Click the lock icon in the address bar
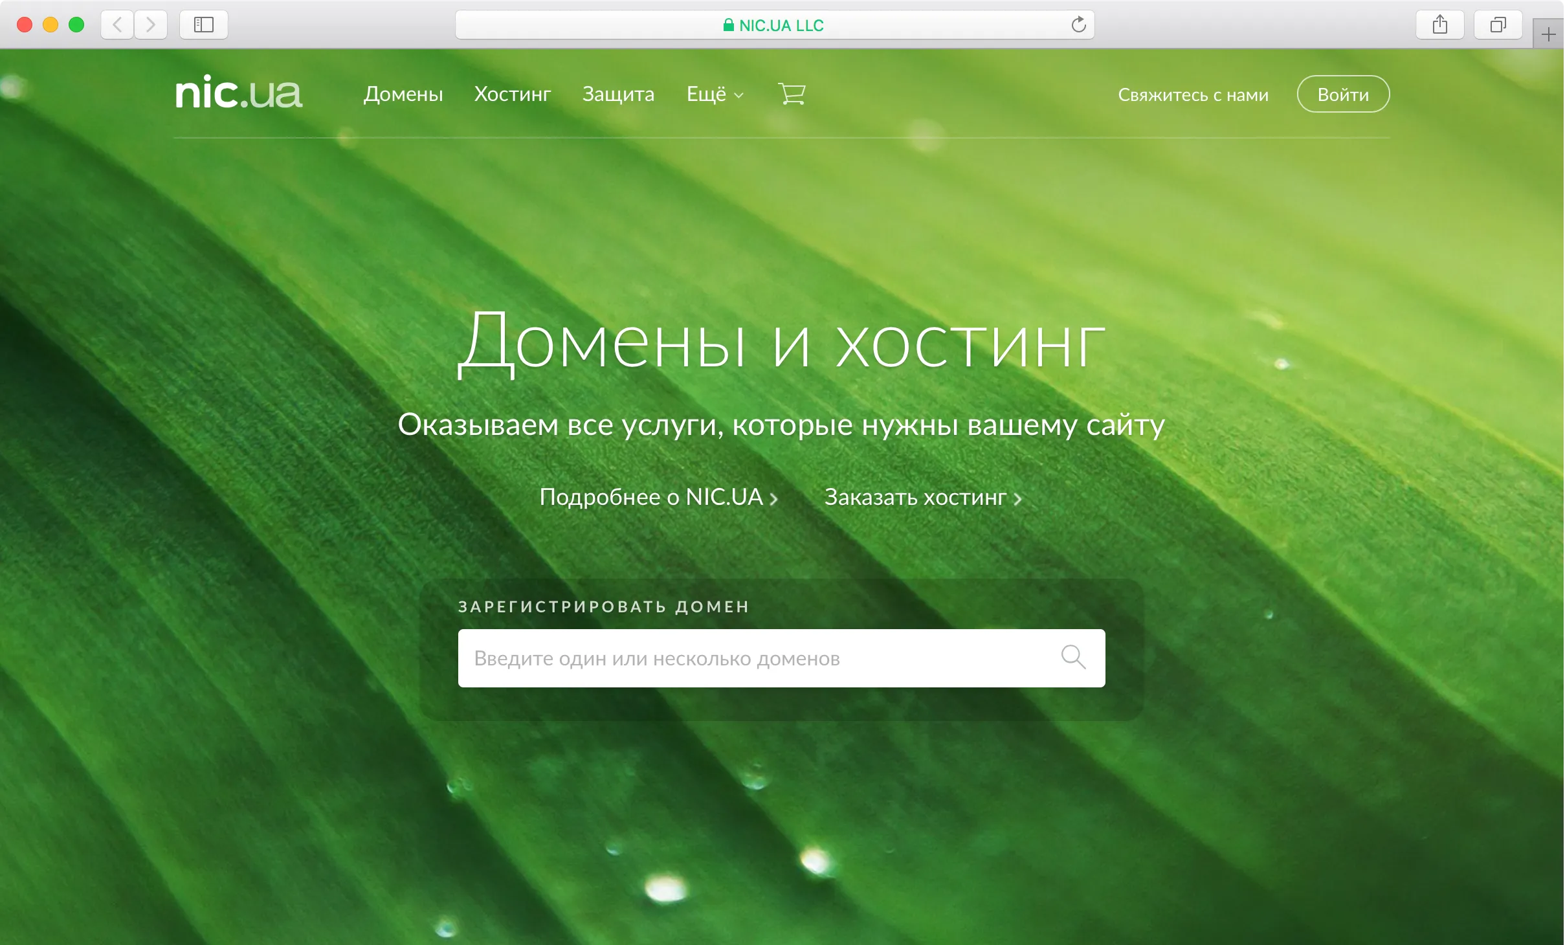This screenshot has height=945, width=1565. [729, 25]
